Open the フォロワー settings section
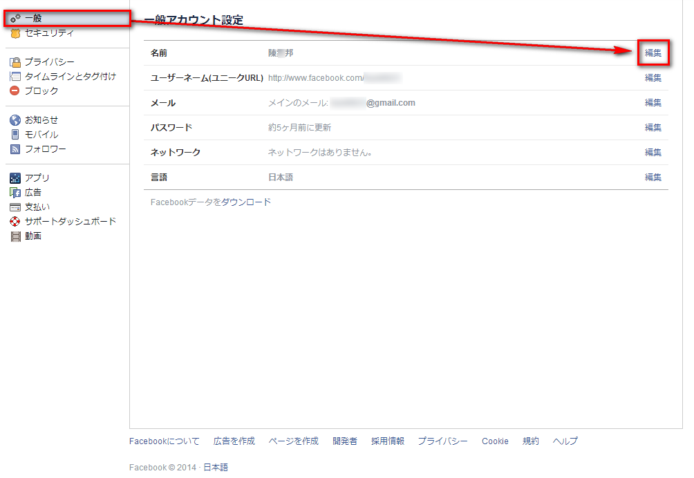The image size is (694, 478). click(45, 149)
